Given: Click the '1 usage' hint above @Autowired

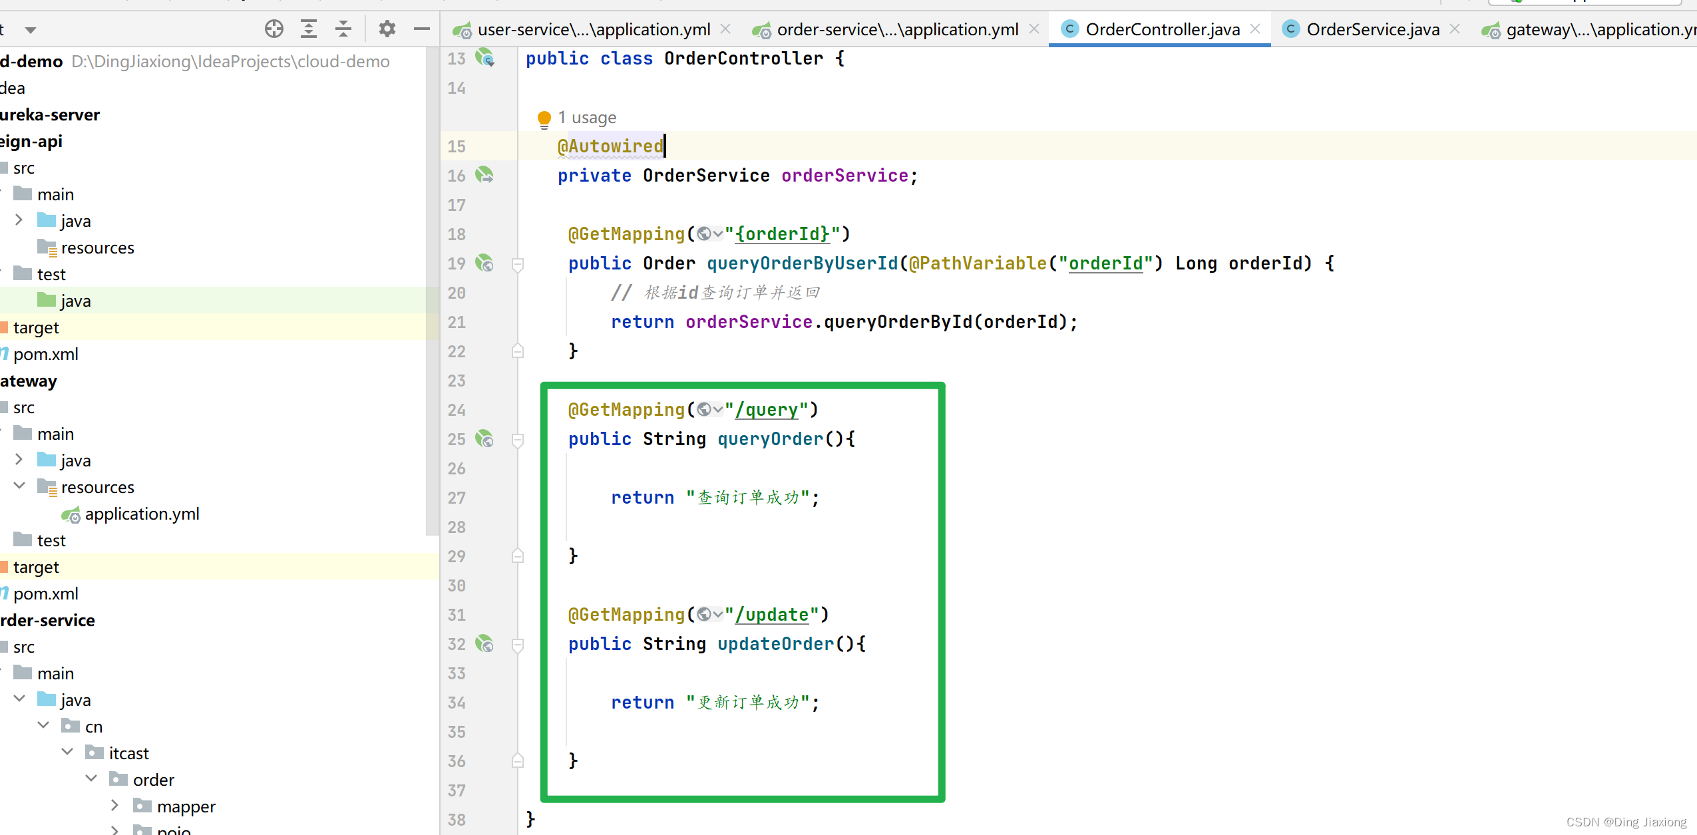Looking at the screenshot, I should [587, 118].
